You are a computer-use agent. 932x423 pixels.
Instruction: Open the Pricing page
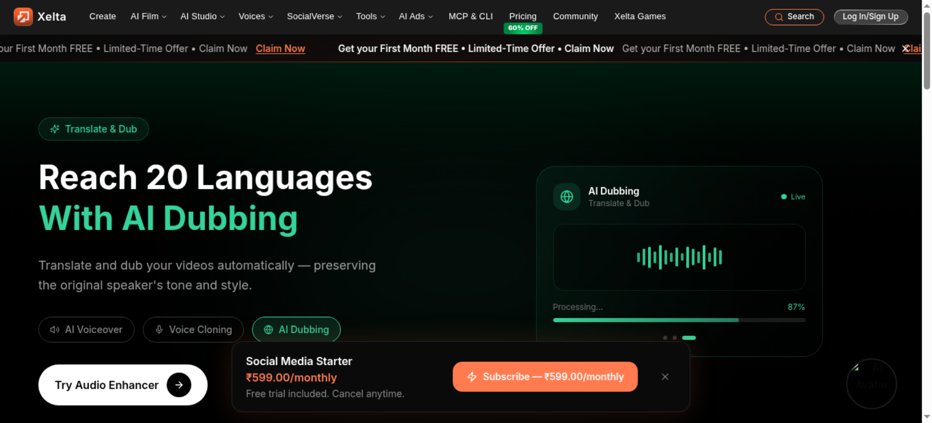[x=523, y=16]
